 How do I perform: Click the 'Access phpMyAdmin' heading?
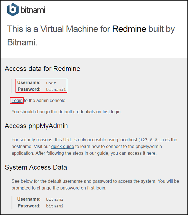pyautogui.click(x=36, y=126)
